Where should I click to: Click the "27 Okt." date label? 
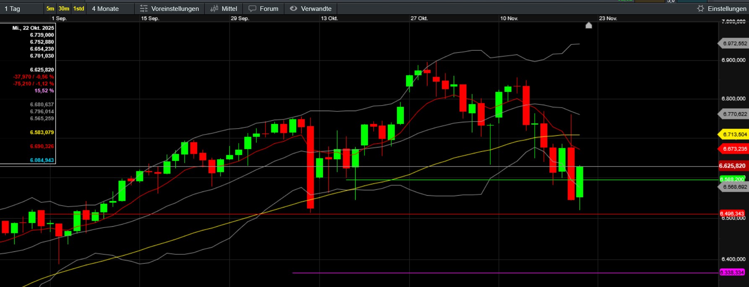click(419, 18)
